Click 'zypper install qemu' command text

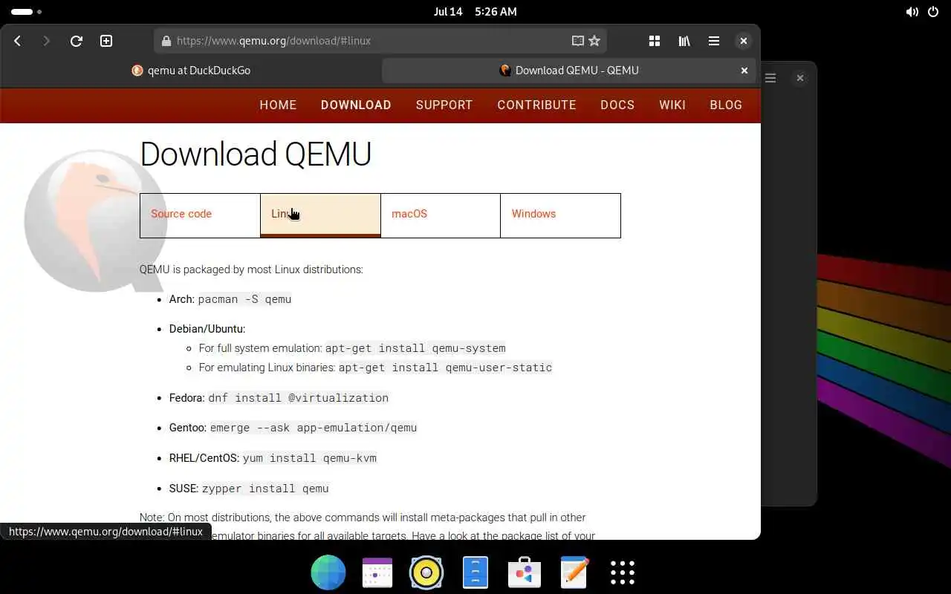[x=265, y=489]
